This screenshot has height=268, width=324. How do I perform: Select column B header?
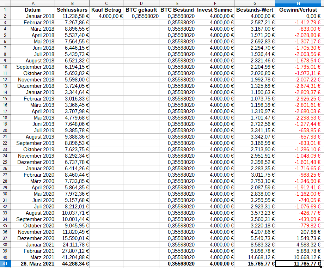pos(72,3)
